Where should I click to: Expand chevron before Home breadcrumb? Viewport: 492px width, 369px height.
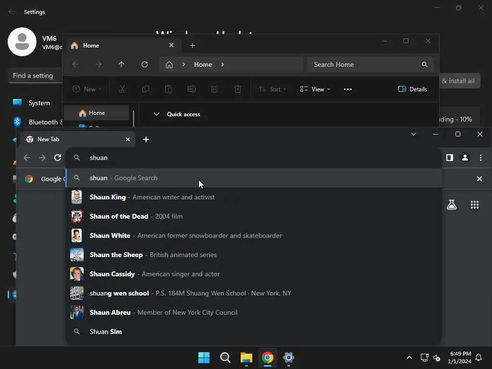coord(184,64)
